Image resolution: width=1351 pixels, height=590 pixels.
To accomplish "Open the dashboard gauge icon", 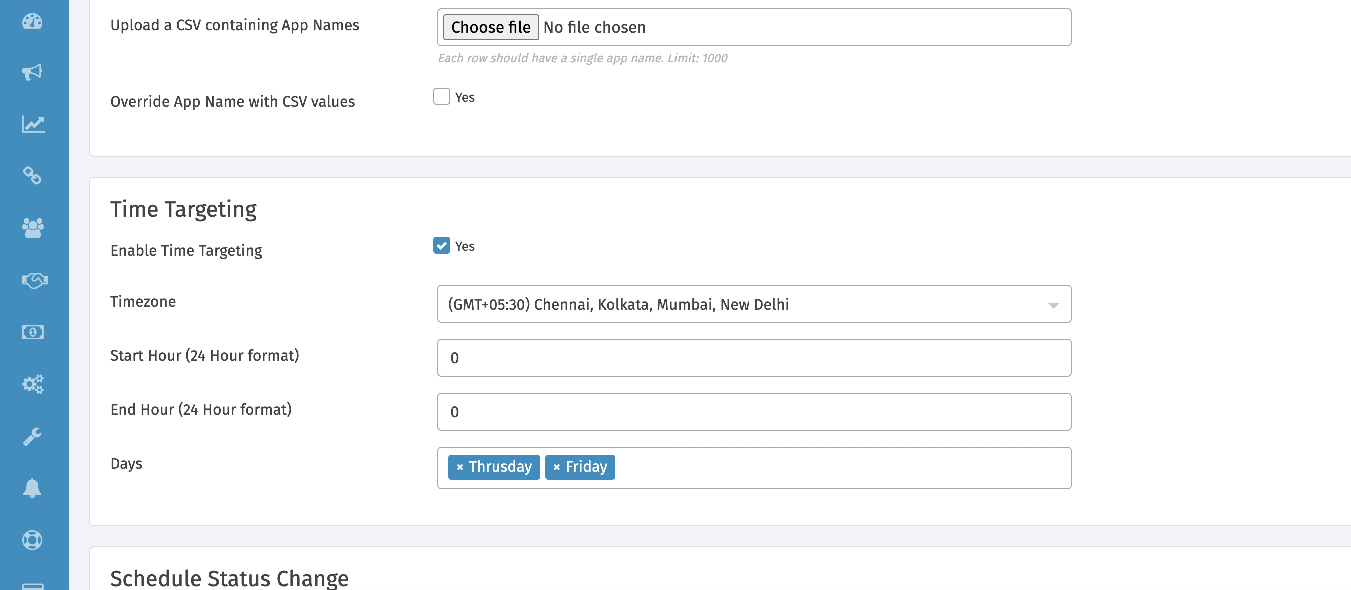I will pyautogui.click(x=33, y=22).
